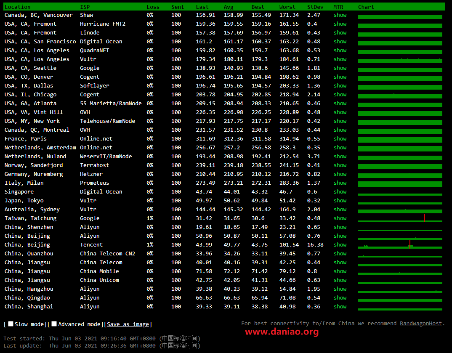Show MTR for Los Angeles QuadraNET

(340, 50)
